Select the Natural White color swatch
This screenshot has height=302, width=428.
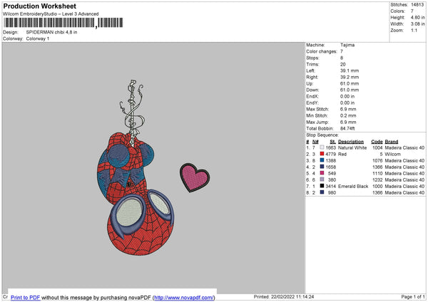point(322,147)
